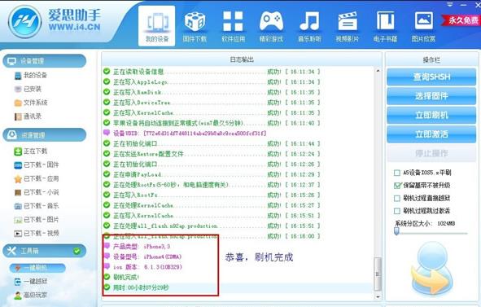Click the 设备UDID log line
The image size is (481, 307).
click(x=185, y=134)
